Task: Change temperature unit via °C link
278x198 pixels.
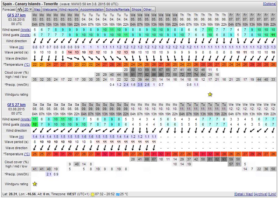Action: click(27, 64)
